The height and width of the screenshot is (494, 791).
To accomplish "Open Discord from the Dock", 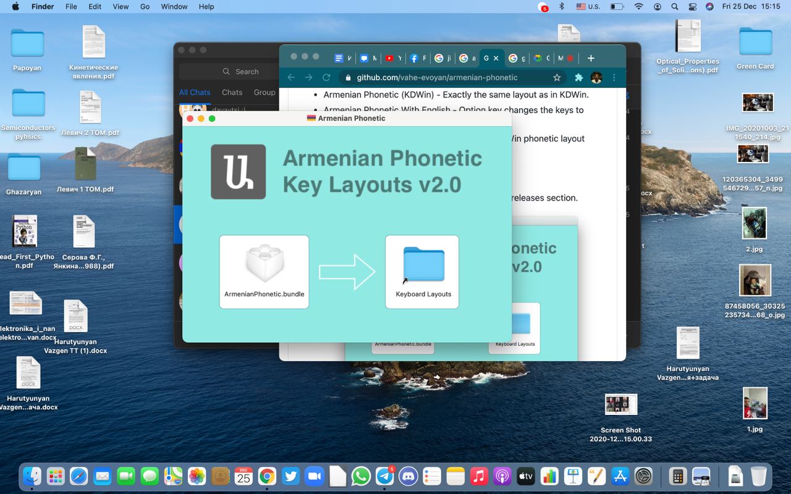I will point(408,476).
